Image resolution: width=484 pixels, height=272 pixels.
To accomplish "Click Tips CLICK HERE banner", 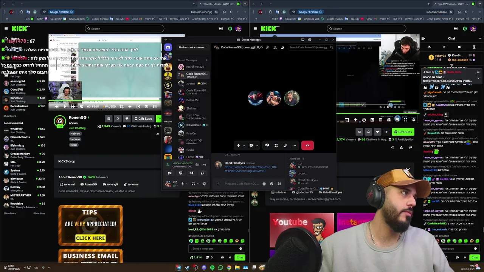I will point(90,238).
